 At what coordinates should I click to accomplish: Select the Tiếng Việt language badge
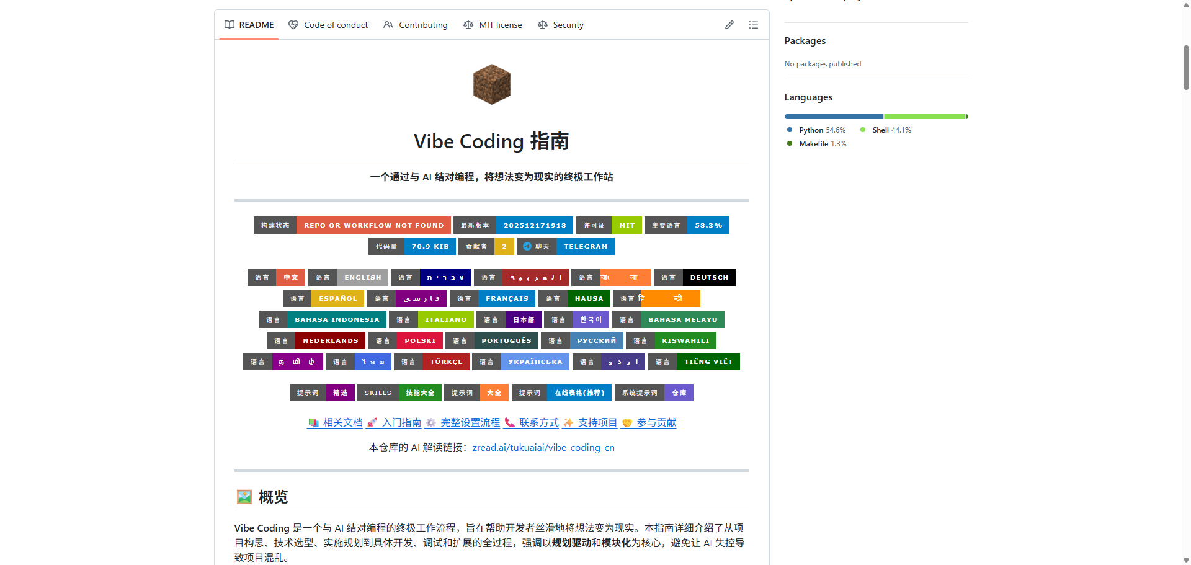click(694, 362)
